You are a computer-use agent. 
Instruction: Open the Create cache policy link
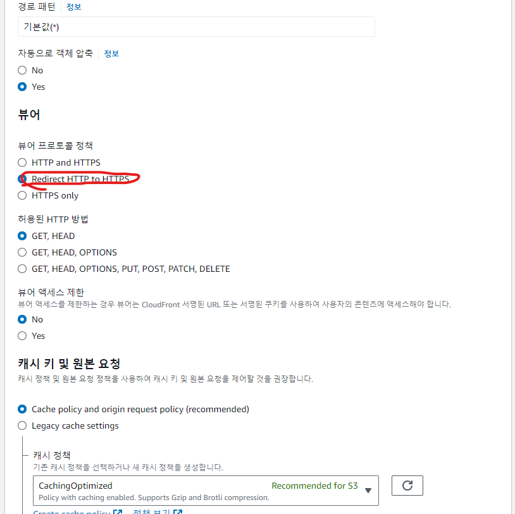tap(71, 511)
